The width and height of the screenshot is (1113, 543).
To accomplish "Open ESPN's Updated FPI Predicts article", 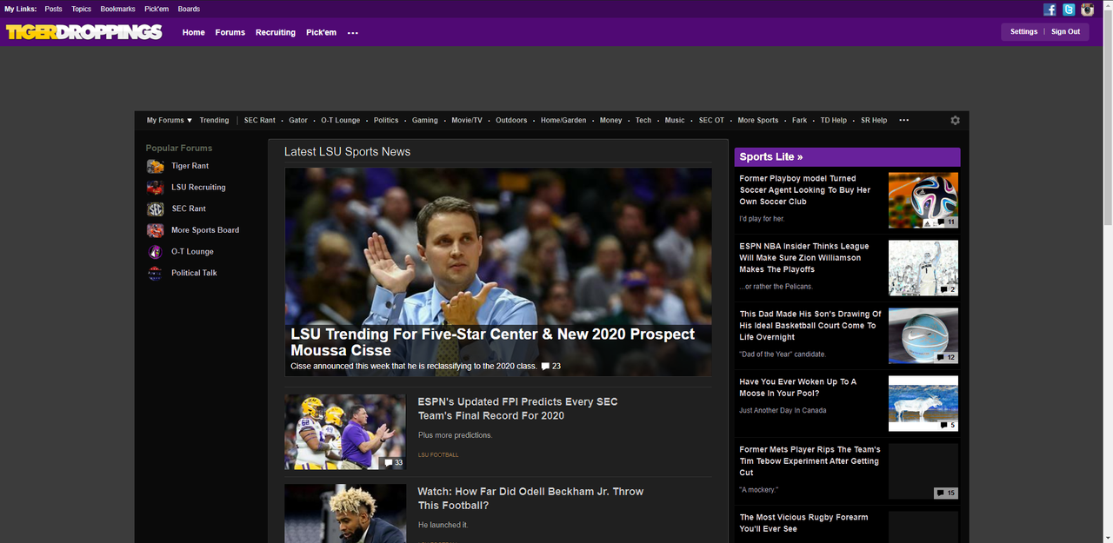I will pos(517,408).
